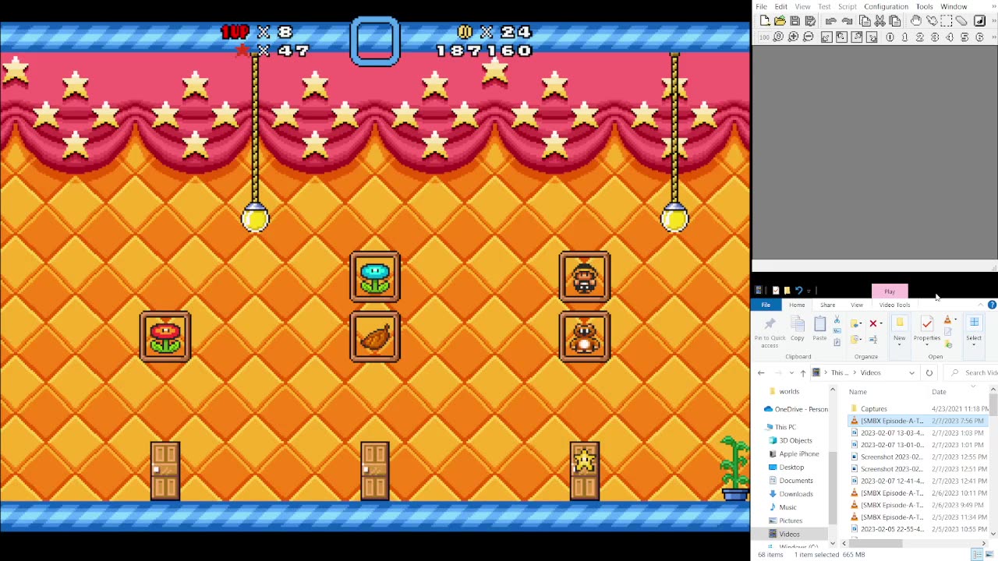The width and height of the screenshot is (998, 561).
Task: Select the Captures folder in file list
Action: tap(873, 408)
